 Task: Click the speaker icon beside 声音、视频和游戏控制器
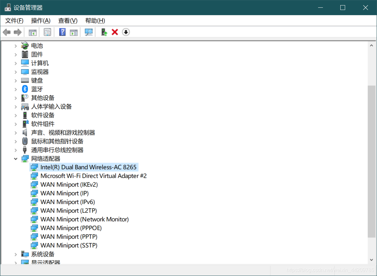(x=25, y=133)
